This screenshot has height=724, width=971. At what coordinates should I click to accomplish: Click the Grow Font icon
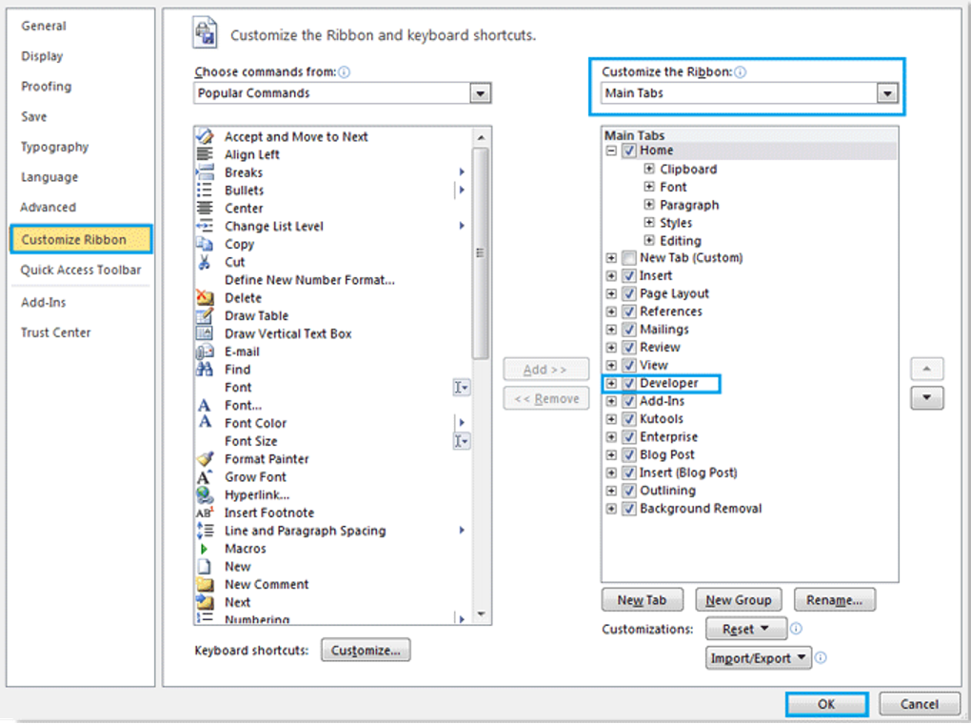(205, 476)
